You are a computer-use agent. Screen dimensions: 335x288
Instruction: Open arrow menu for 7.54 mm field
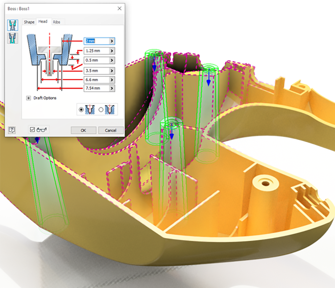[x=112, y=88]
